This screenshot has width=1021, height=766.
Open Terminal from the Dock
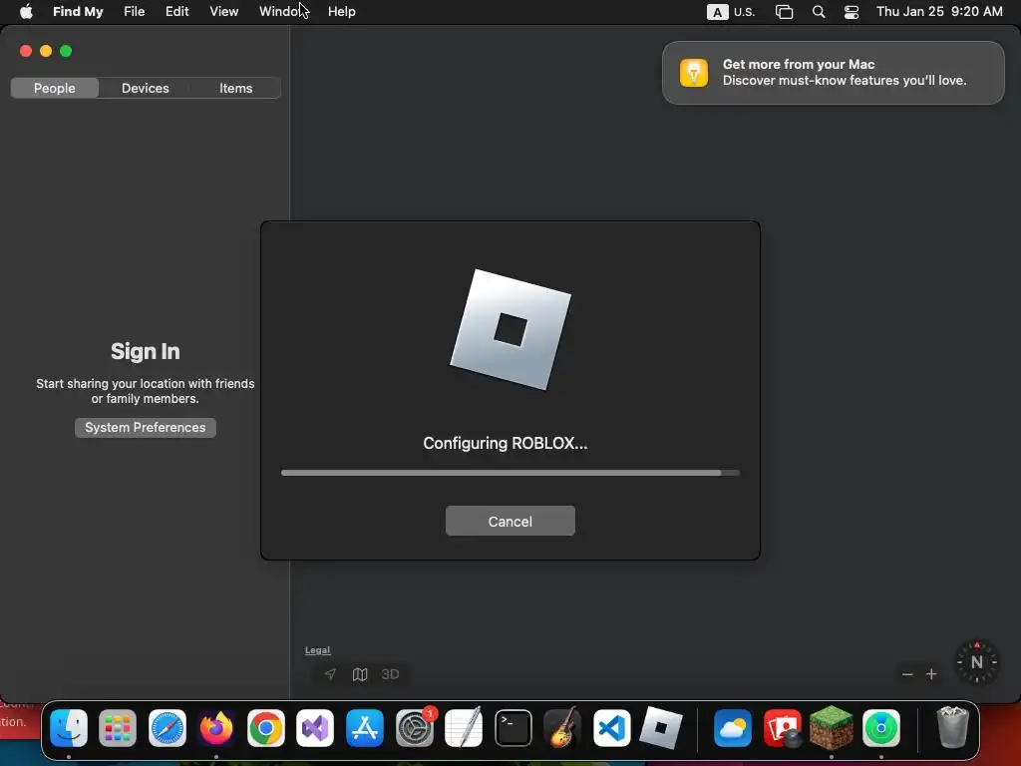coord(513,727)
